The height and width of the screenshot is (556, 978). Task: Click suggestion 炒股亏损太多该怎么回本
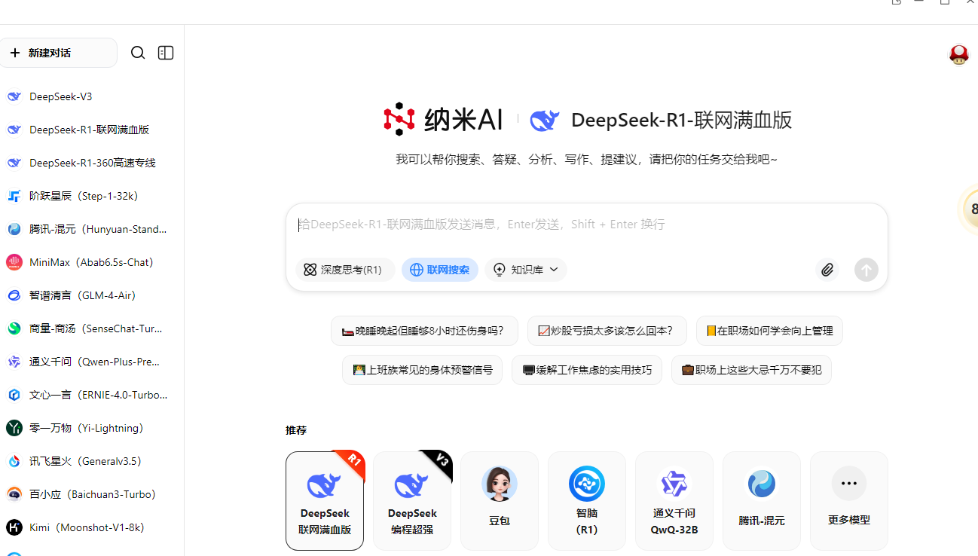[607, 331]
